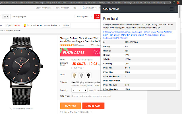Select the black watch color option

coord(89,75)
